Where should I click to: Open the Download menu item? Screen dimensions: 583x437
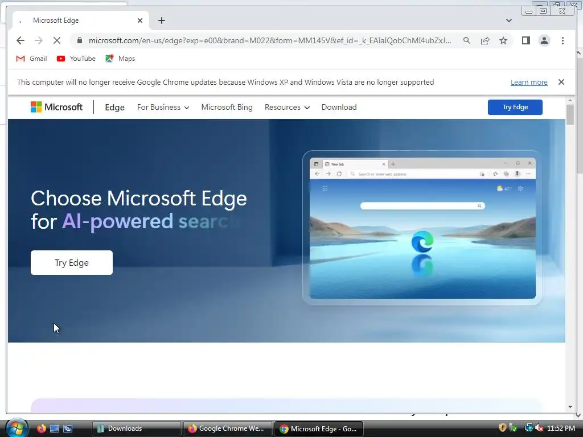click(x=339, y=107)
